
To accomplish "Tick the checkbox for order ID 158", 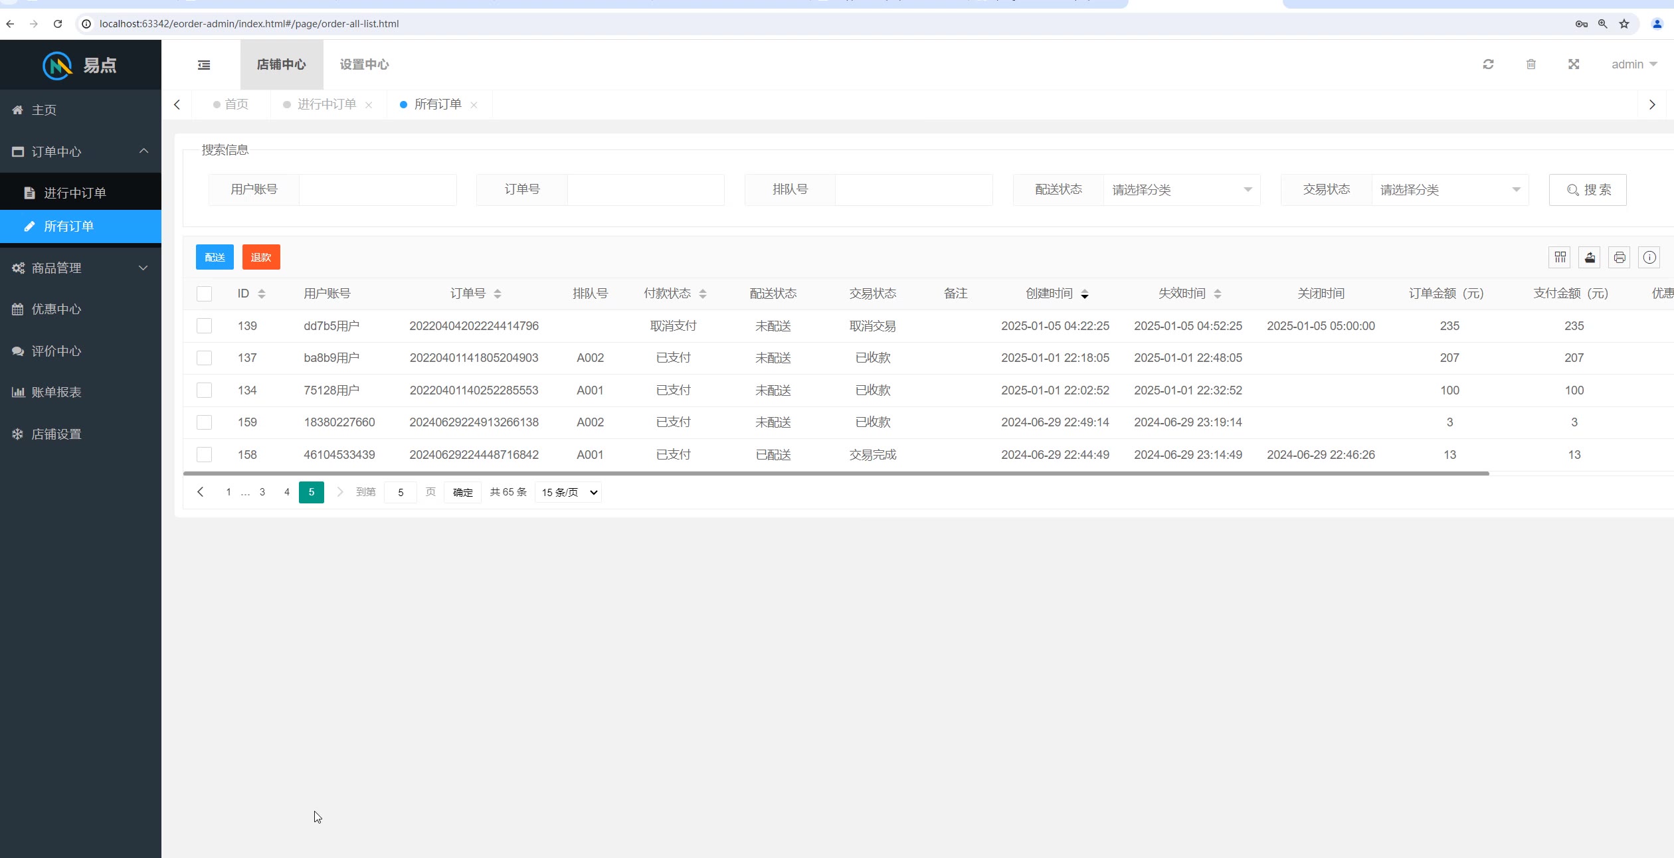I will click(205, 455).
